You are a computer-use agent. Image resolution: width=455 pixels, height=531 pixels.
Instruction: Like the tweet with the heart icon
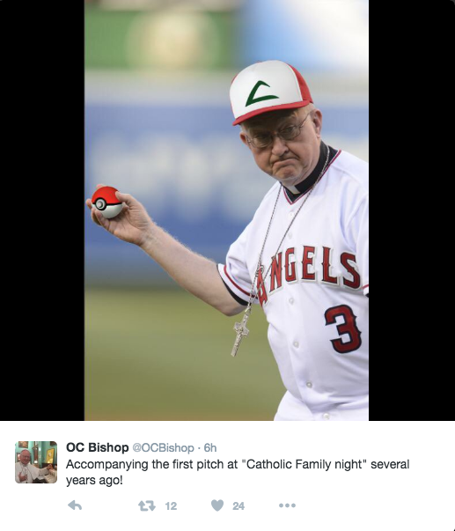(217, 505)
